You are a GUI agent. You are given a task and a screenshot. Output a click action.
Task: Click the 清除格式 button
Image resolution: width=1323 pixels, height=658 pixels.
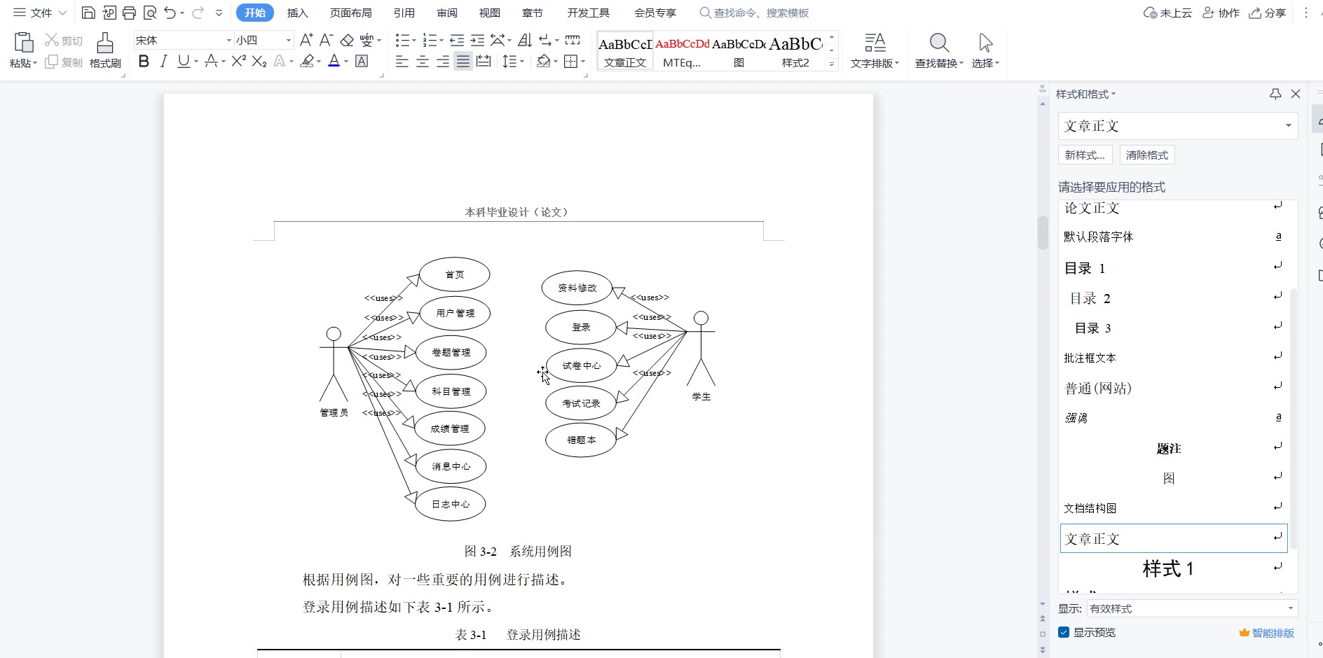coord(1147,155)
